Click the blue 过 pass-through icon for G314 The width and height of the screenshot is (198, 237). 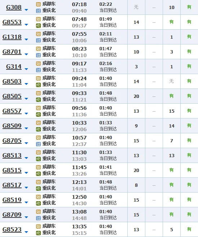38,70
